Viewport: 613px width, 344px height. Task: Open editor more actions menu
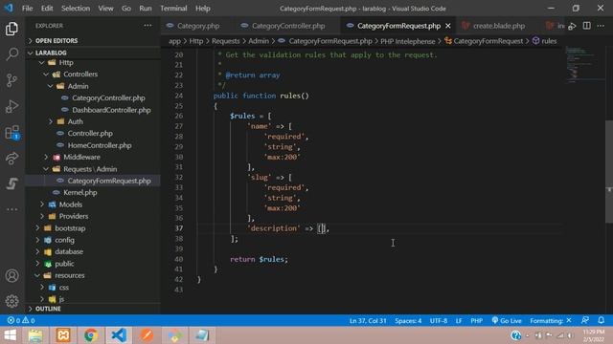tap(601, 26)
